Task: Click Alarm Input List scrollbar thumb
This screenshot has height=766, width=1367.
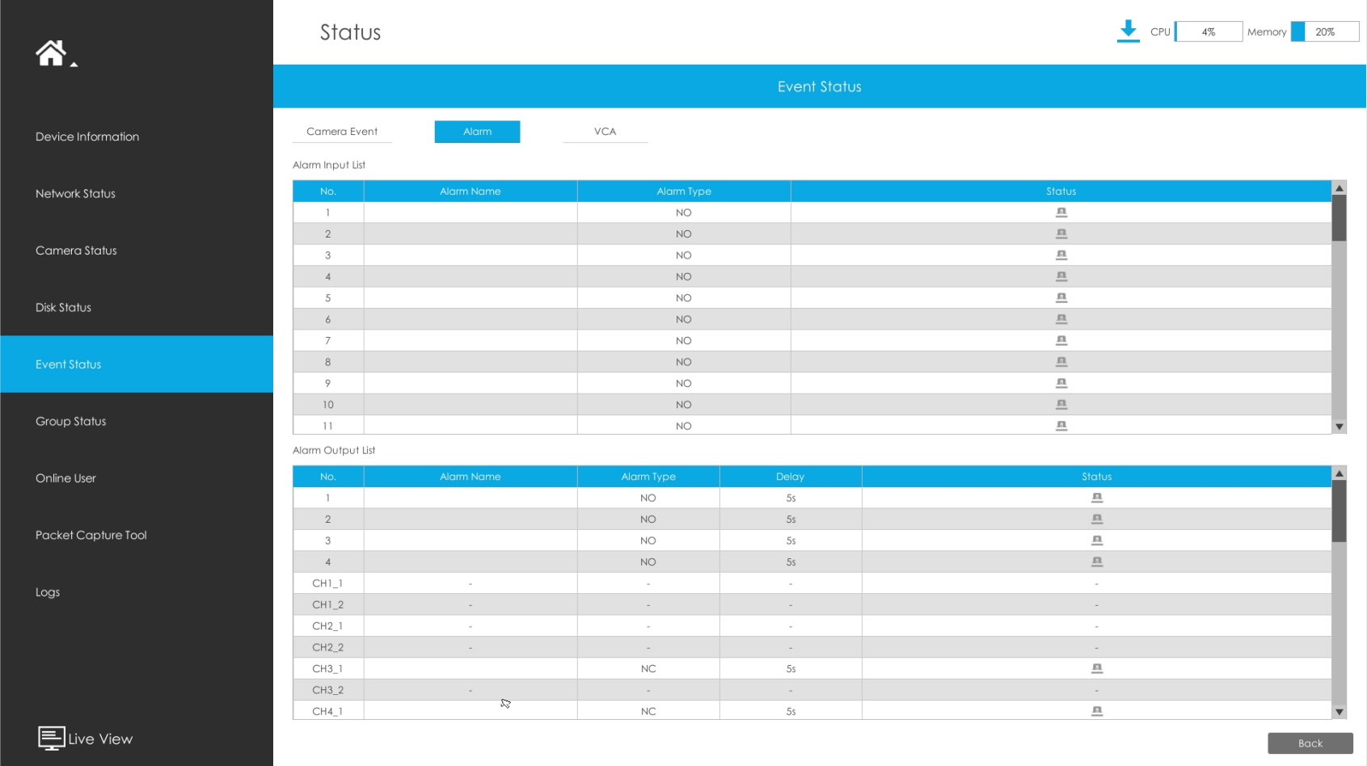Action: click(x=1340, y=217)
